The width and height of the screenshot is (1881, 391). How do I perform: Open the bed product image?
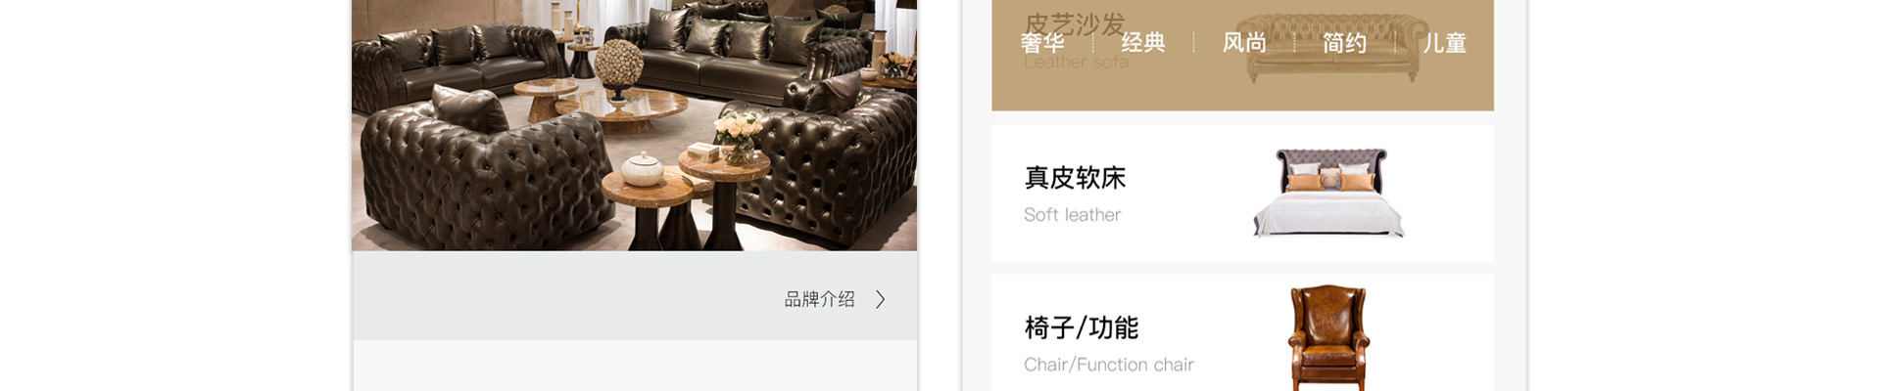click(x=1329, y=193)
